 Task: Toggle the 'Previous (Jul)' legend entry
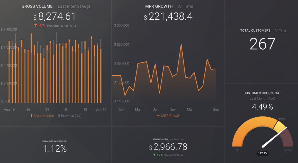click(70, 116)
